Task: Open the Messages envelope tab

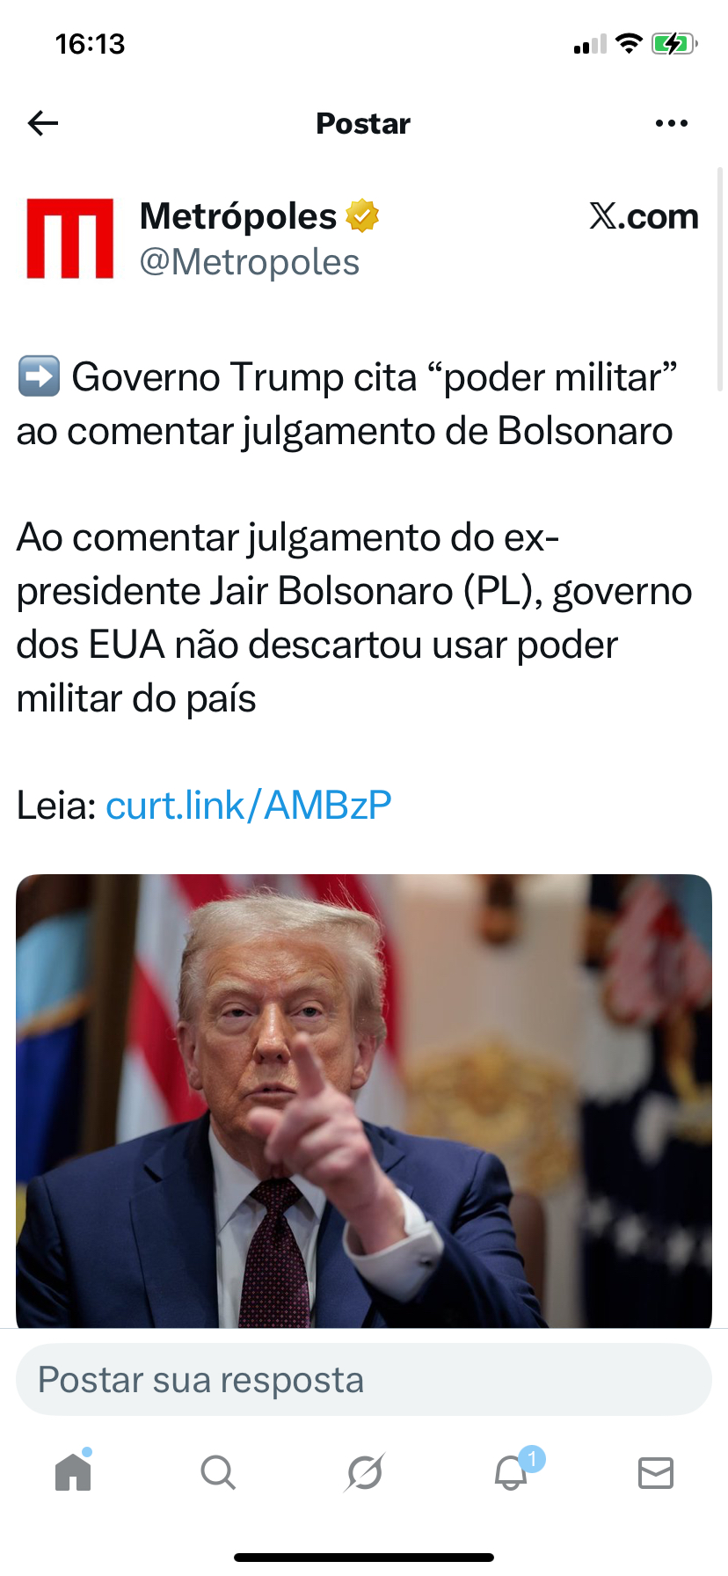Action: point(656,1472)
